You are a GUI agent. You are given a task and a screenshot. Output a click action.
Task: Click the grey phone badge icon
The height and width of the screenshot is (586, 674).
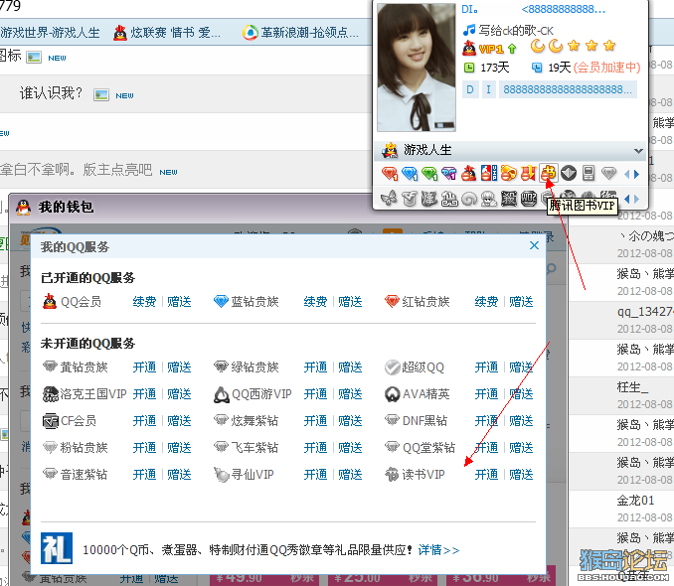[x=589, y=174]
